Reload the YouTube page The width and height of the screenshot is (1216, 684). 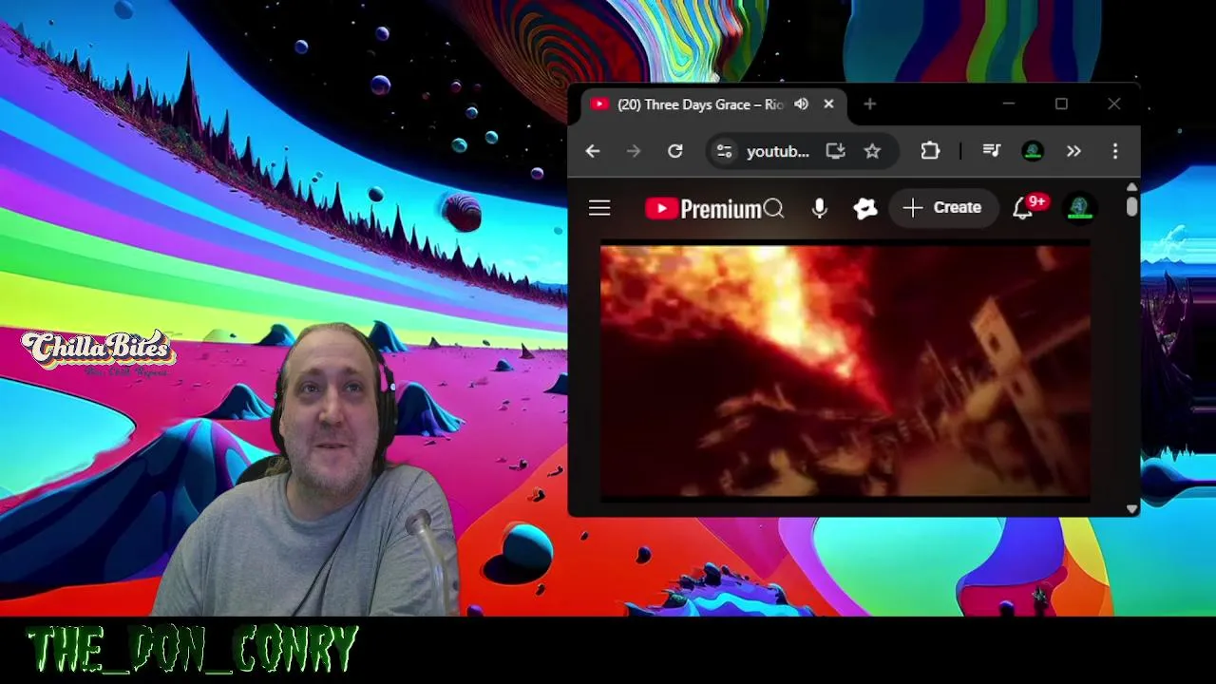(x=675, y=151)
